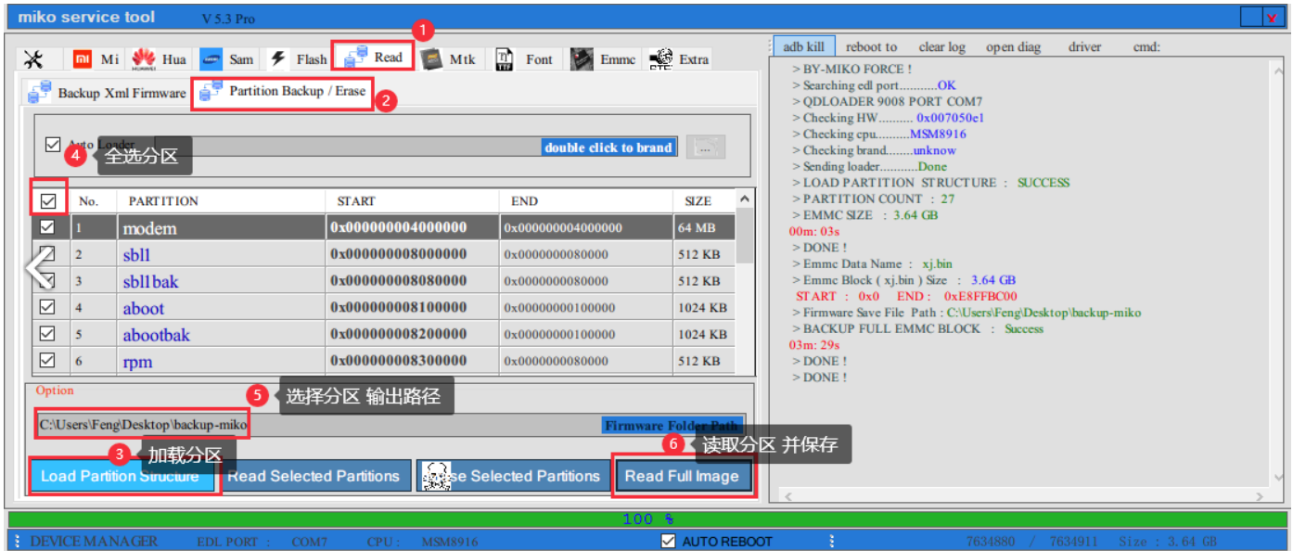Click Read Selected Partitions button
The height and width of the screenshot is (551, 1293).
pos(314,476)
